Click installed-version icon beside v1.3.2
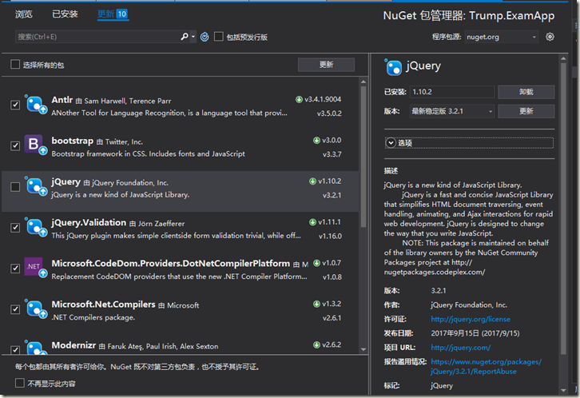Screen dimensions: 580x398 tap(316, 304)
